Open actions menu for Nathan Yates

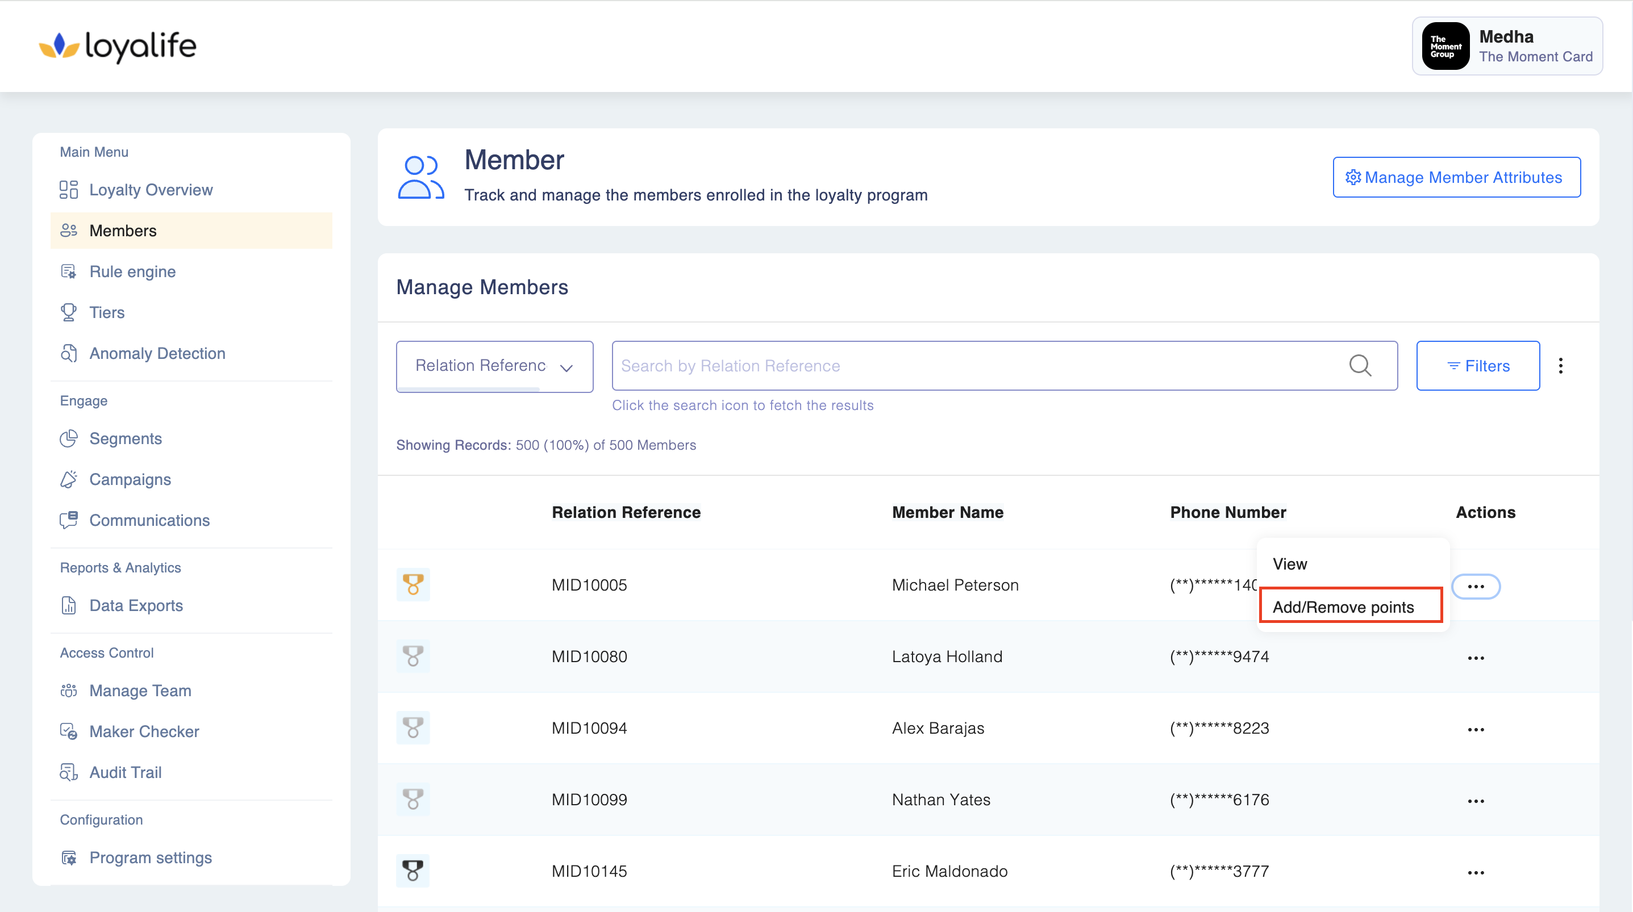[x=1475, y=801]
